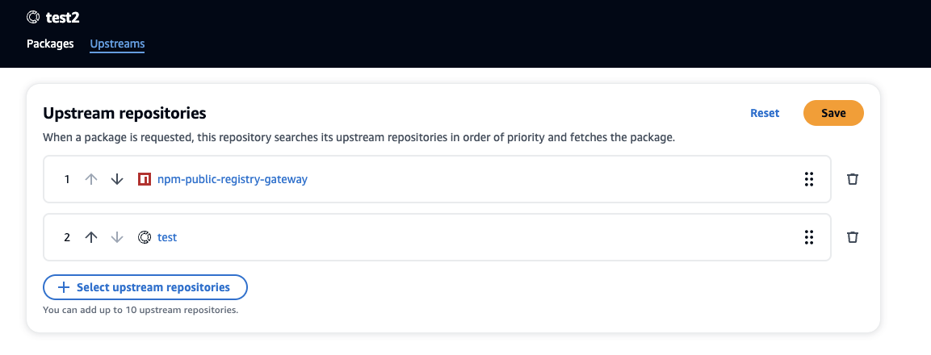Image resolution: width=931 pixels, height=355 pixels.
Task: Open the Upstreams tab
Action: click(117, 44)
